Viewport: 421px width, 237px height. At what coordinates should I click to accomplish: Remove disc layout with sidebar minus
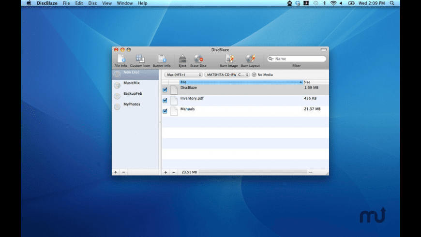[123, 172]
